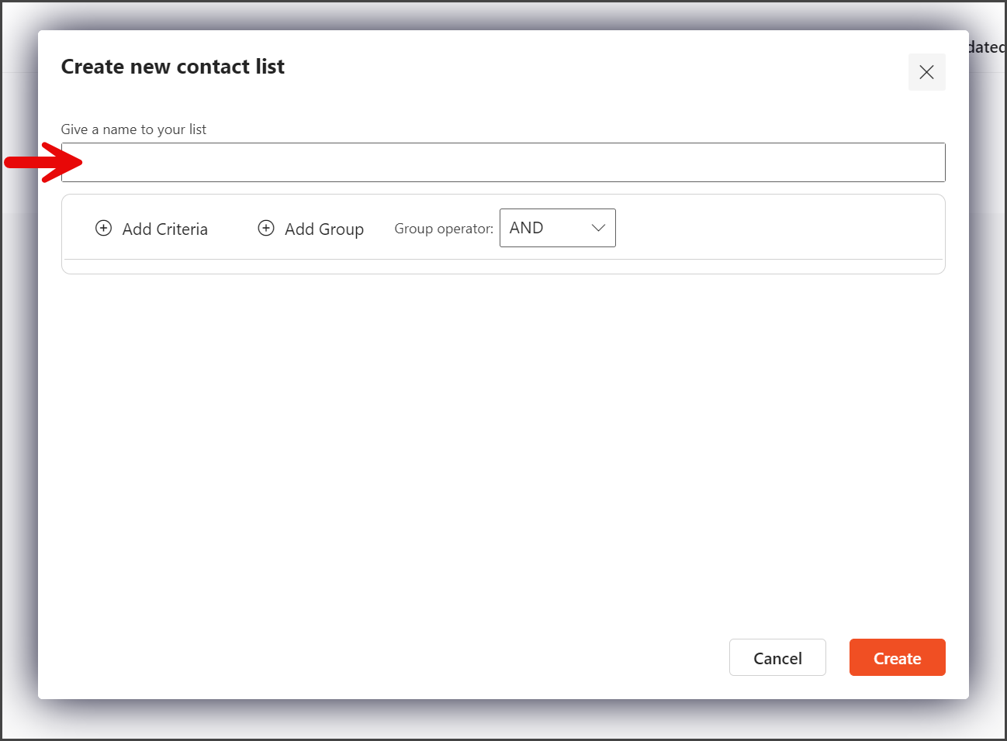Click the 'Give a name to your list' label
Viewport: 1007px width, 741px height.
tap(133, 129)
